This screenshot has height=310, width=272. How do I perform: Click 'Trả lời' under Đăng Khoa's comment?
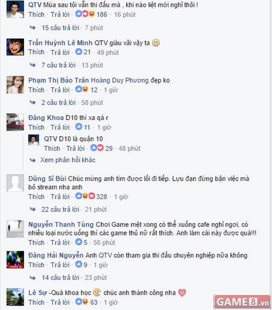pos(60,127)
